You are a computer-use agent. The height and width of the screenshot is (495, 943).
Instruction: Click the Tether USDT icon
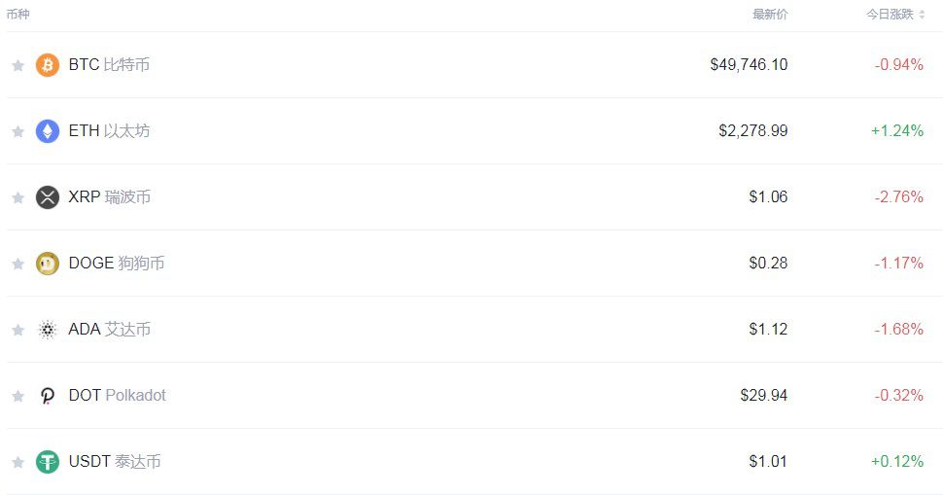pyautogui.click(x=48, y=462)
